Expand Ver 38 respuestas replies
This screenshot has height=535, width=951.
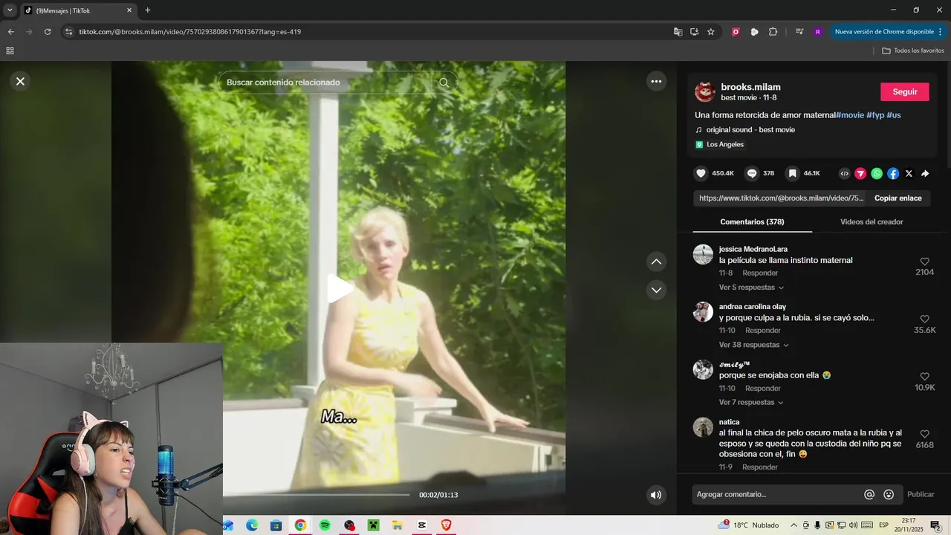[x=754, y=345]
